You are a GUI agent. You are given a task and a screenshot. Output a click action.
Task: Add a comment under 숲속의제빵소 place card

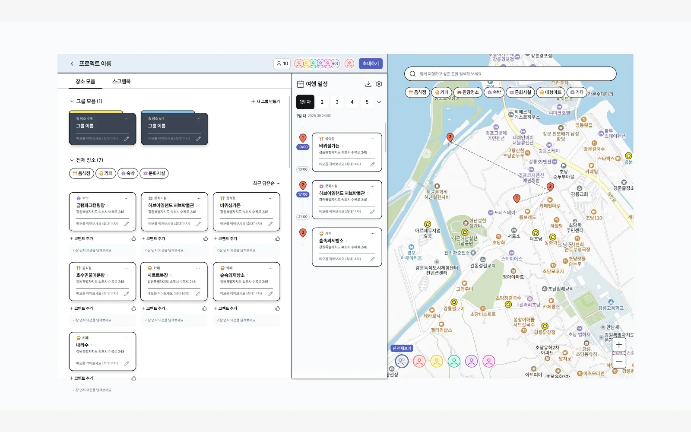[x=225, y=308]
